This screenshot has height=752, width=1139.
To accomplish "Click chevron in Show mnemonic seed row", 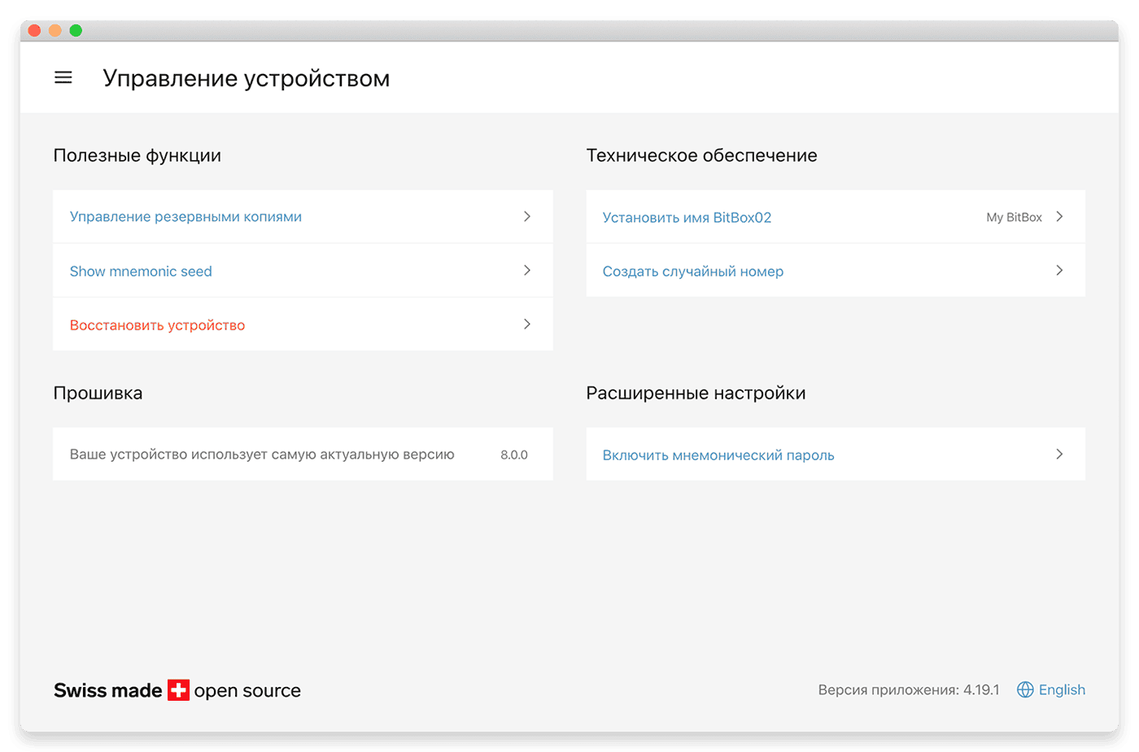I will pos(527,270).
